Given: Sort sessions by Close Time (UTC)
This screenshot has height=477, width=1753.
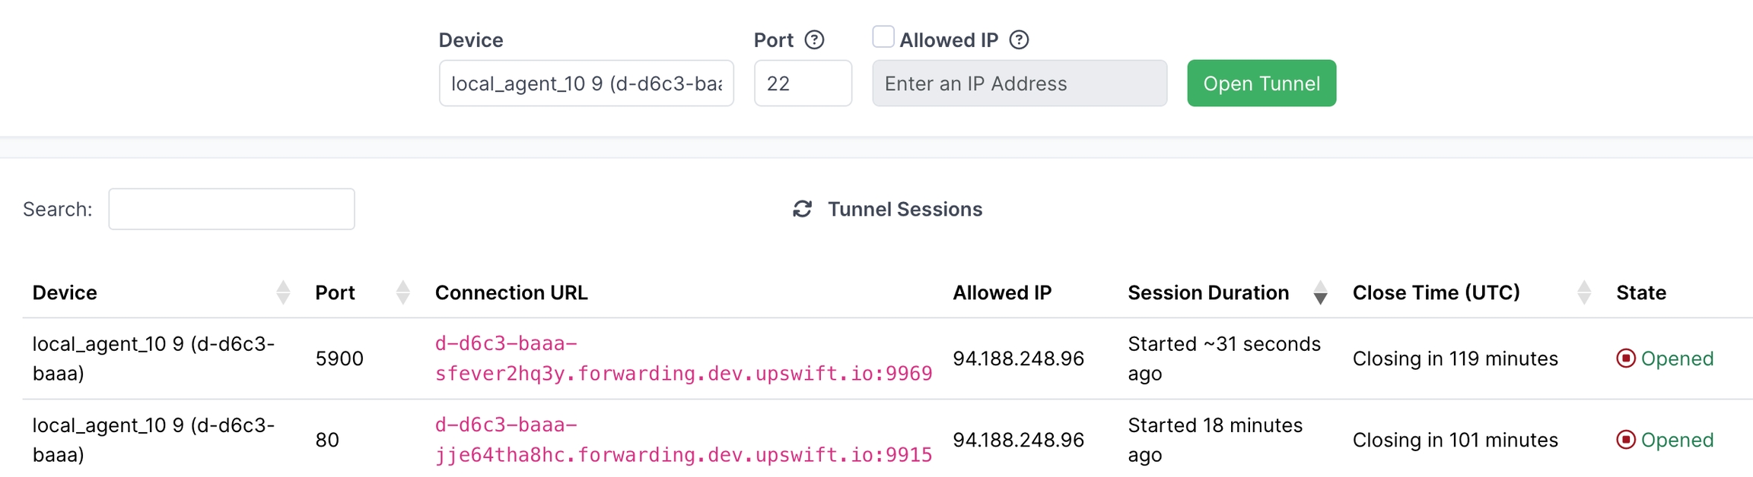Looking at the screenshot, I should point(1584,292).
